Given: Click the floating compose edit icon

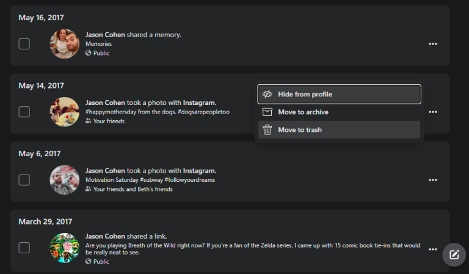Looking at the screenshot, I should pyautogui.click(x=454, y=254).
